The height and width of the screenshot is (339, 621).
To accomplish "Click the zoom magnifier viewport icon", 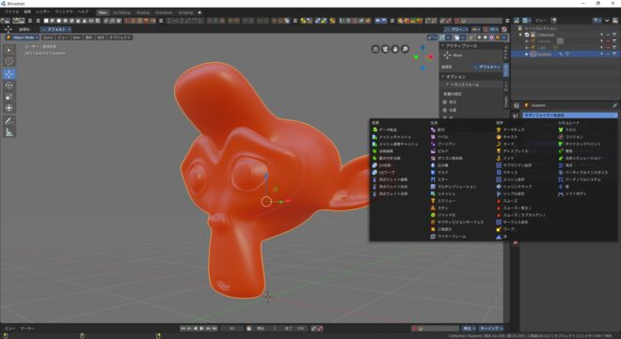I will 405,49.
